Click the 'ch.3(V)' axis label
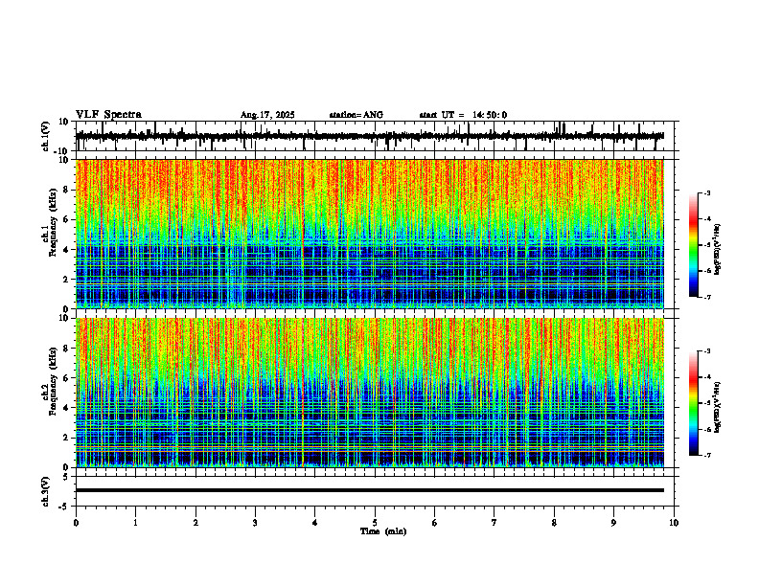 click(46, 491)
